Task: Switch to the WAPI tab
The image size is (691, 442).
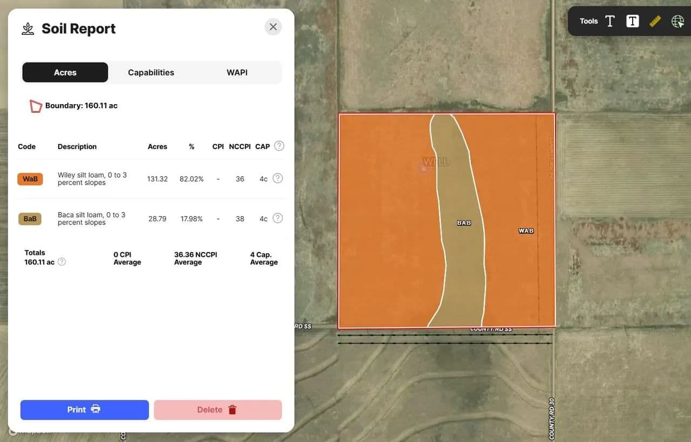Action: (237, 72)
